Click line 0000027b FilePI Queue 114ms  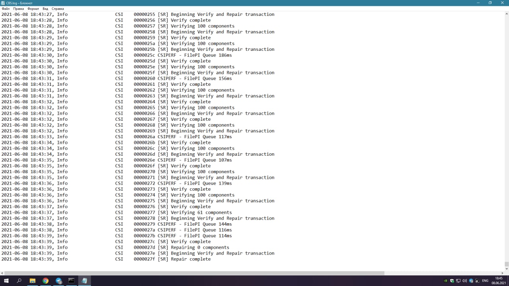pyautogui.click(x=117, y=236)
